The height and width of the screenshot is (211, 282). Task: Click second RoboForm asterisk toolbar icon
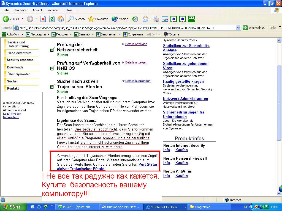pyautogui.click(x=183, y=19)
